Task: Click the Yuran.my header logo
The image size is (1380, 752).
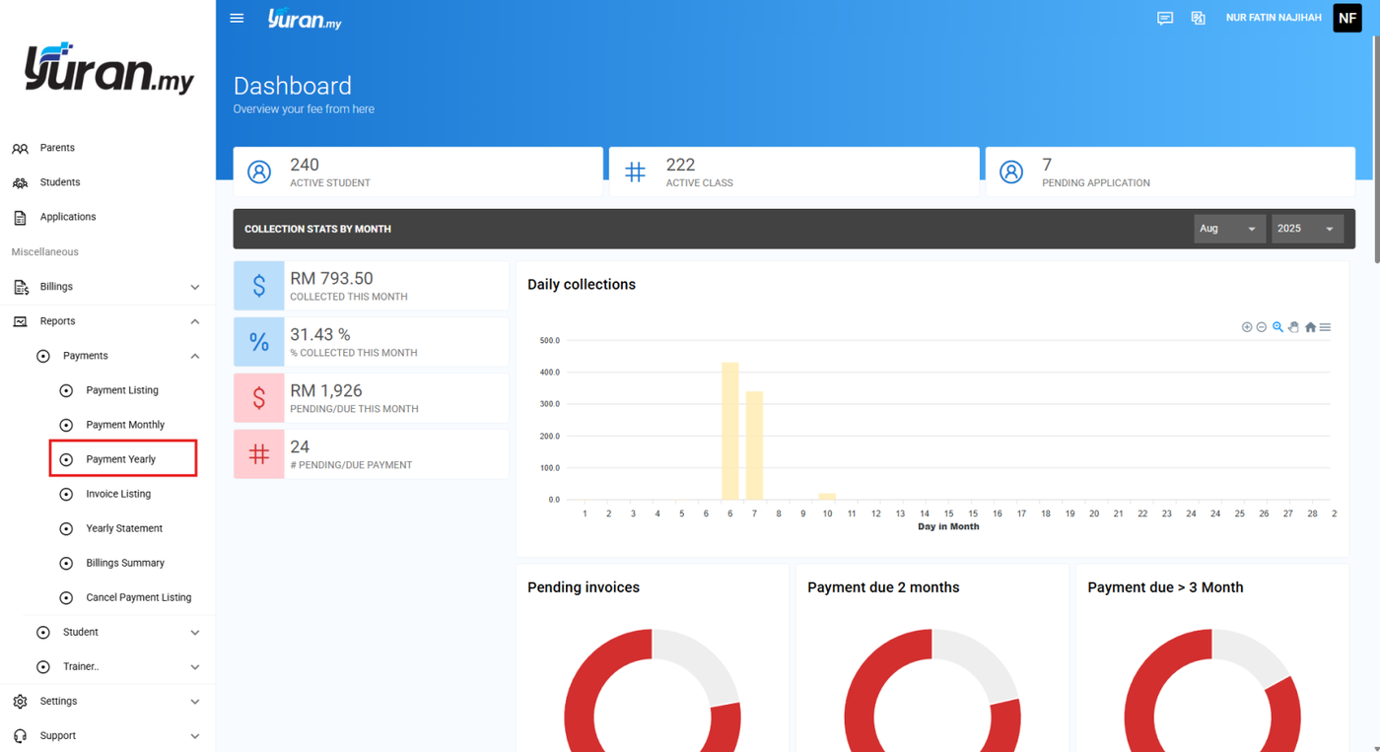Action: (305, 18)
